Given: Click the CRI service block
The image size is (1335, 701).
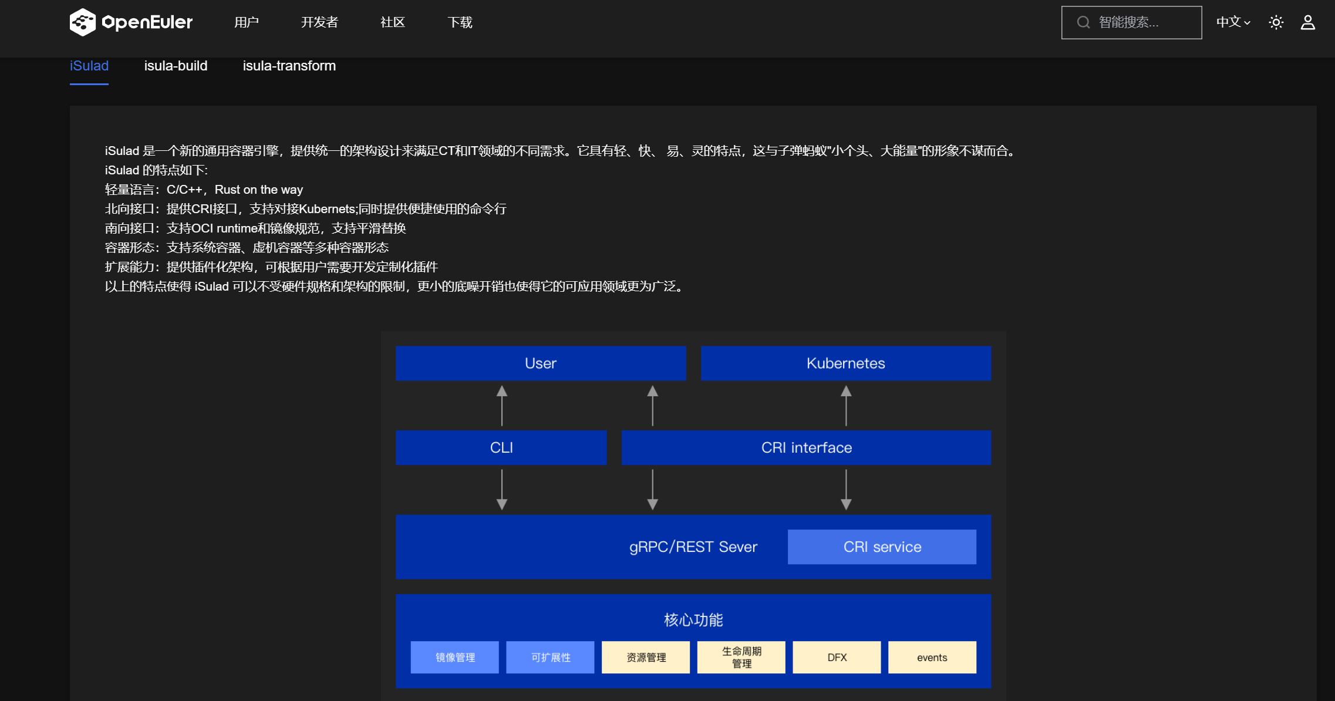Looking at the screenshot, I should pyautogui.click(x=882, y=547).
